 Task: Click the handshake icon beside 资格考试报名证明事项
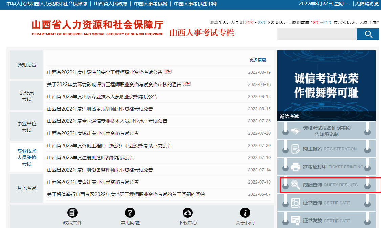coord(295,131)
